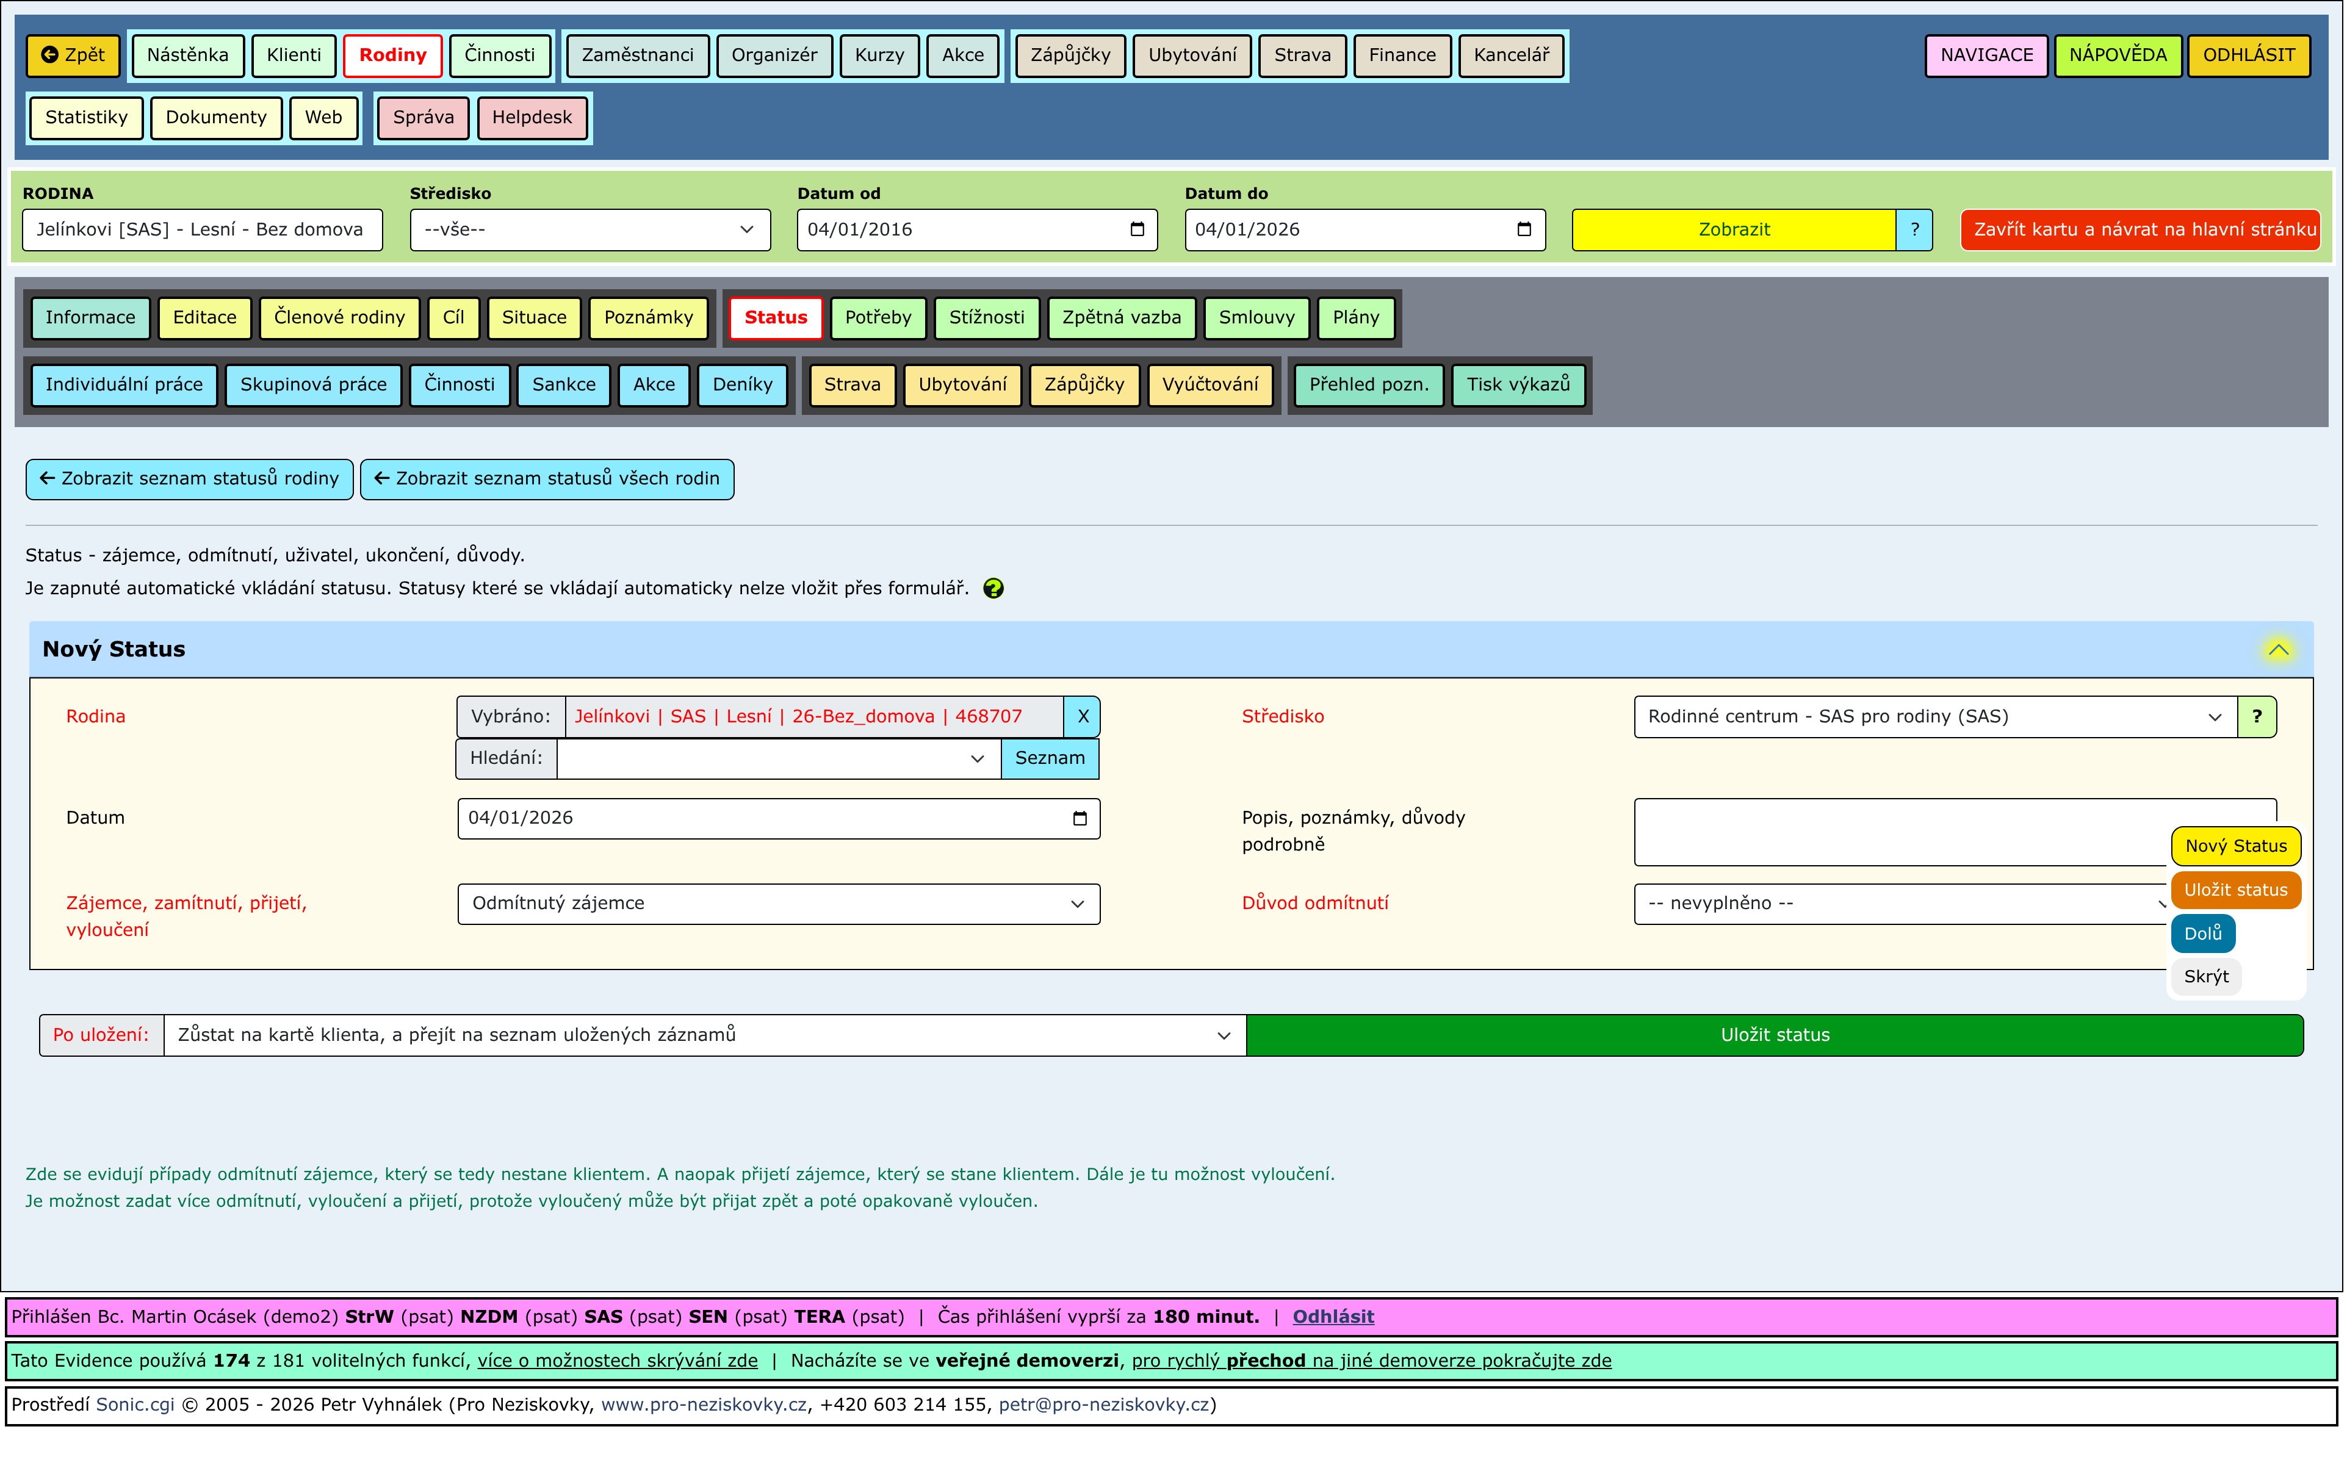Click the Odhlásit link in pink bar

pos(1333,1317)
